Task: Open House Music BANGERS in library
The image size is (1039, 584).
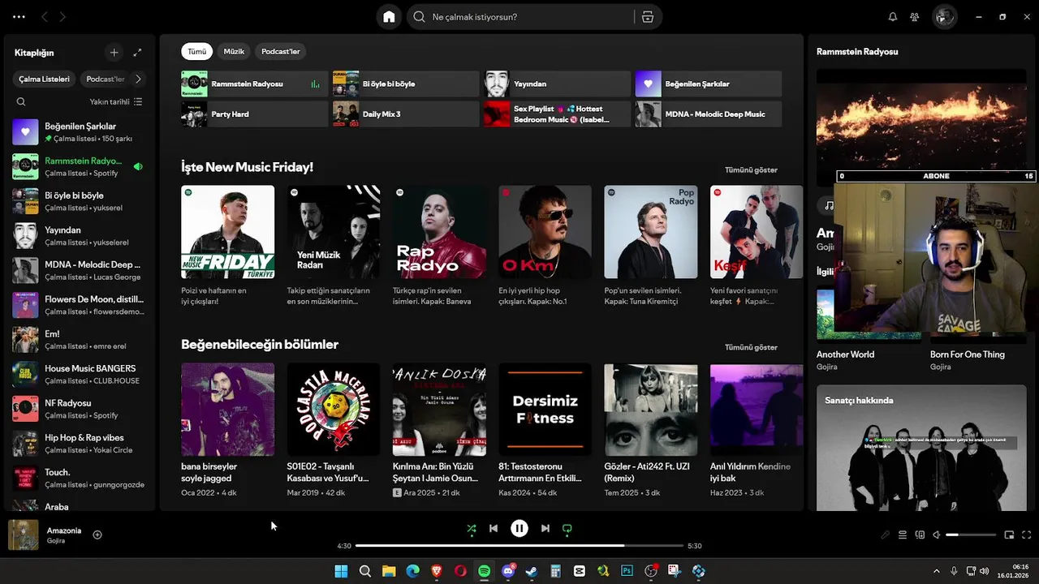Action: point(80,374)
